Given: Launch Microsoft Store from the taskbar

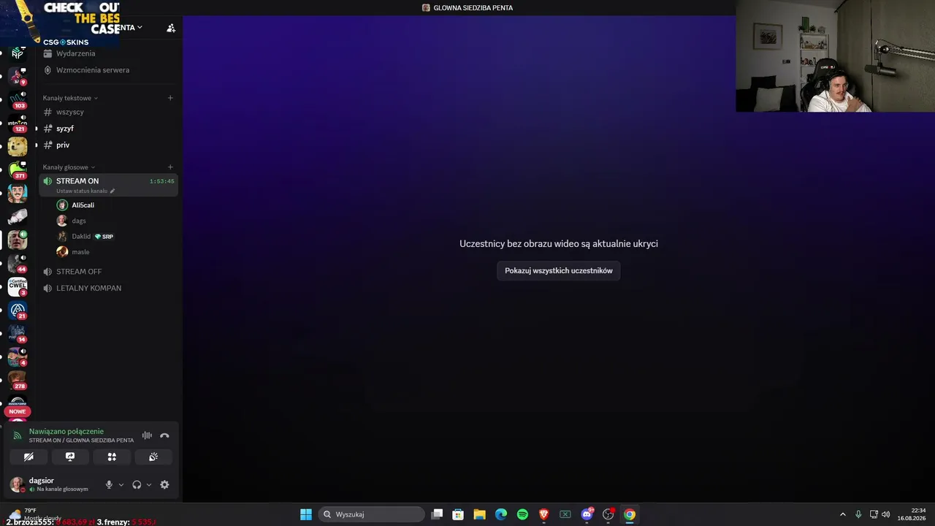Looking at the screenshot, I should [458, 514].
